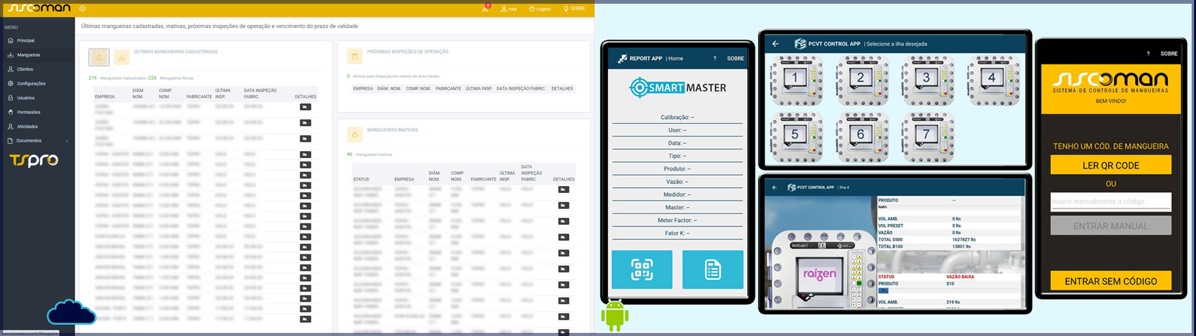Open Permissões in the sidebar menu
This screenshot has width=1196, height=336.
pos(37,112)
